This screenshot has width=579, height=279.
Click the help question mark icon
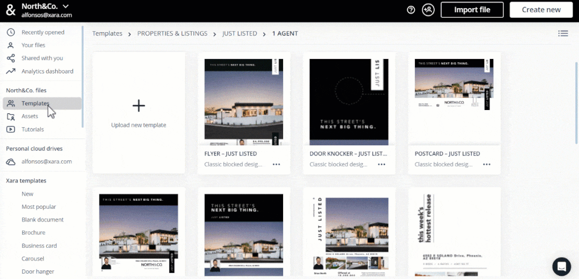[x=411, y=10]
